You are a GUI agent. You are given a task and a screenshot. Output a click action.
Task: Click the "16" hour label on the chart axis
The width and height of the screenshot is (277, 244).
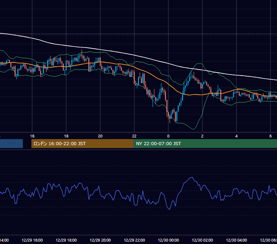(x=32, y=136)
